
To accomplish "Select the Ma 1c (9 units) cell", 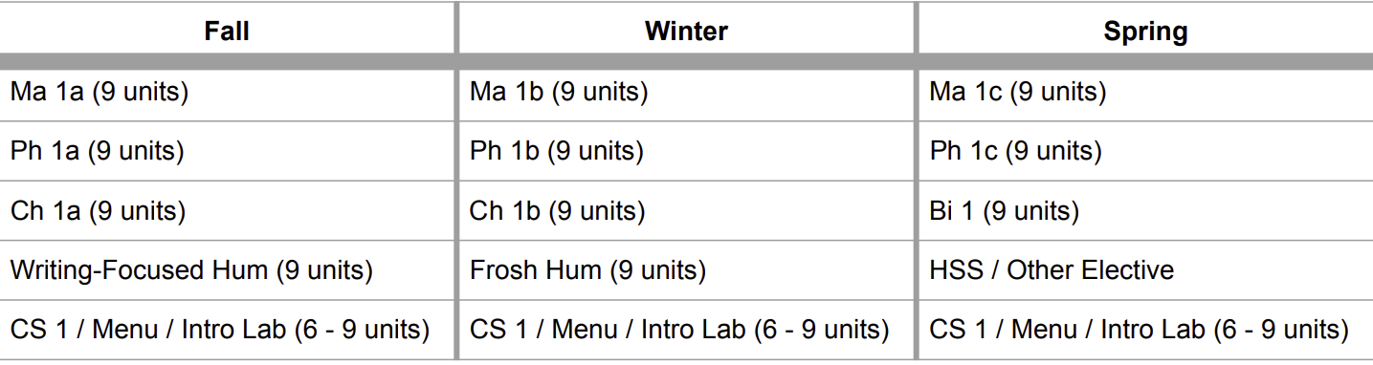I will (x=1145, y=93).
